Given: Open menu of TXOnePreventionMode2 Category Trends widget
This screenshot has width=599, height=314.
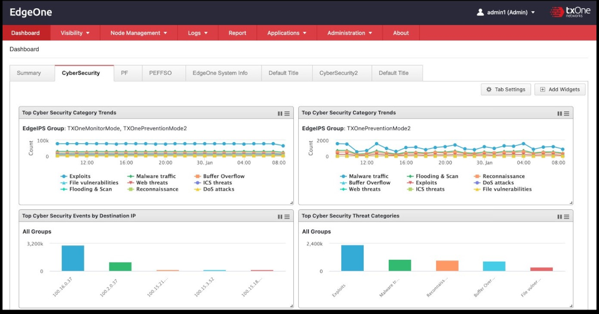Looking at the screenshot, I should click(x=567, y=113).
